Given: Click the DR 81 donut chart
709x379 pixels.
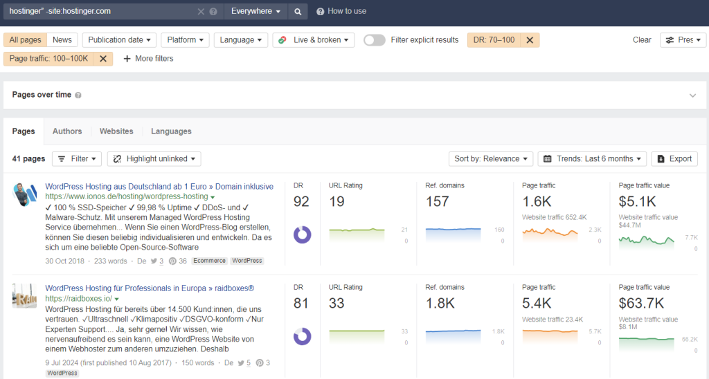Looking at the screenshot, I should 303,337.
